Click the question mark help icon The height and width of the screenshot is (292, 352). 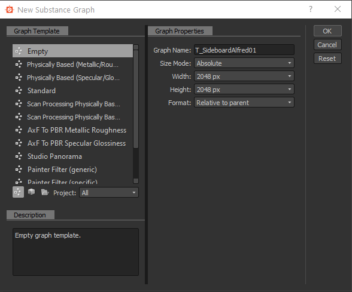pos(311,9)
